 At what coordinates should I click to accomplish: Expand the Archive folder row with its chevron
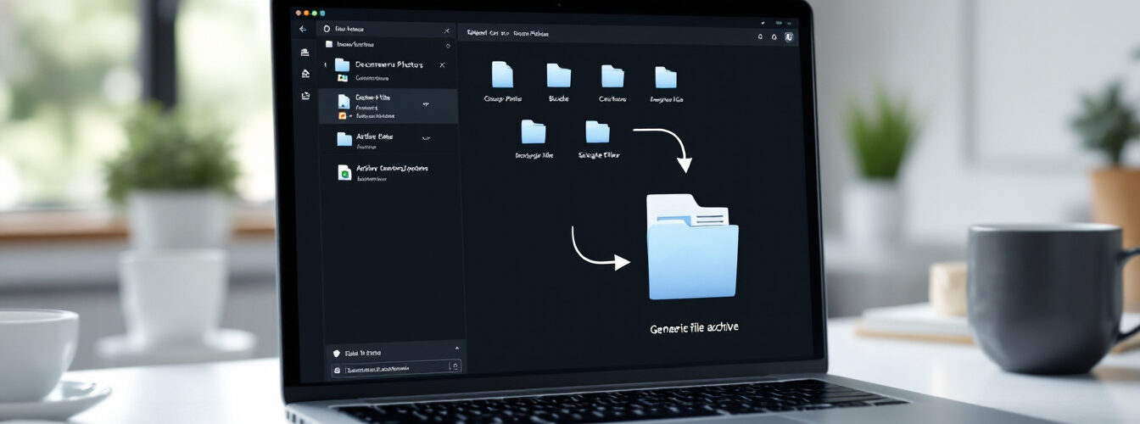(426, 137)
